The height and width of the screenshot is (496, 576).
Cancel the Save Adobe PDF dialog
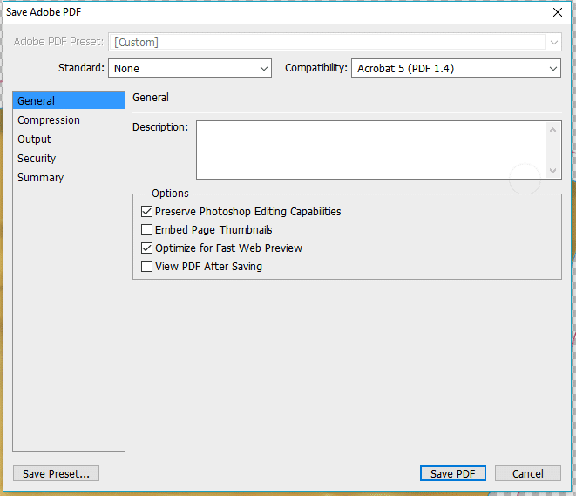coord(528,473)
